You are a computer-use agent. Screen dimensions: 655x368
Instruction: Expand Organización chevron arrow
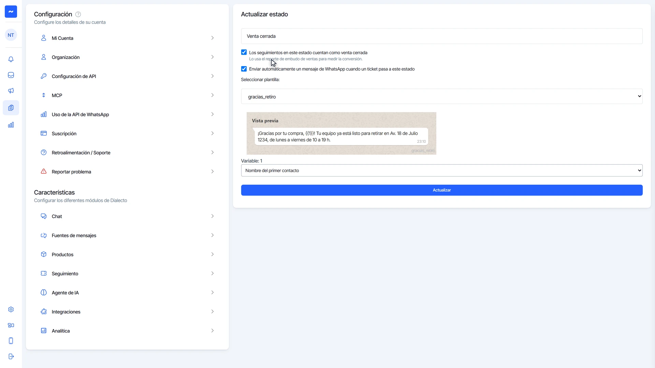click(212, 57)
